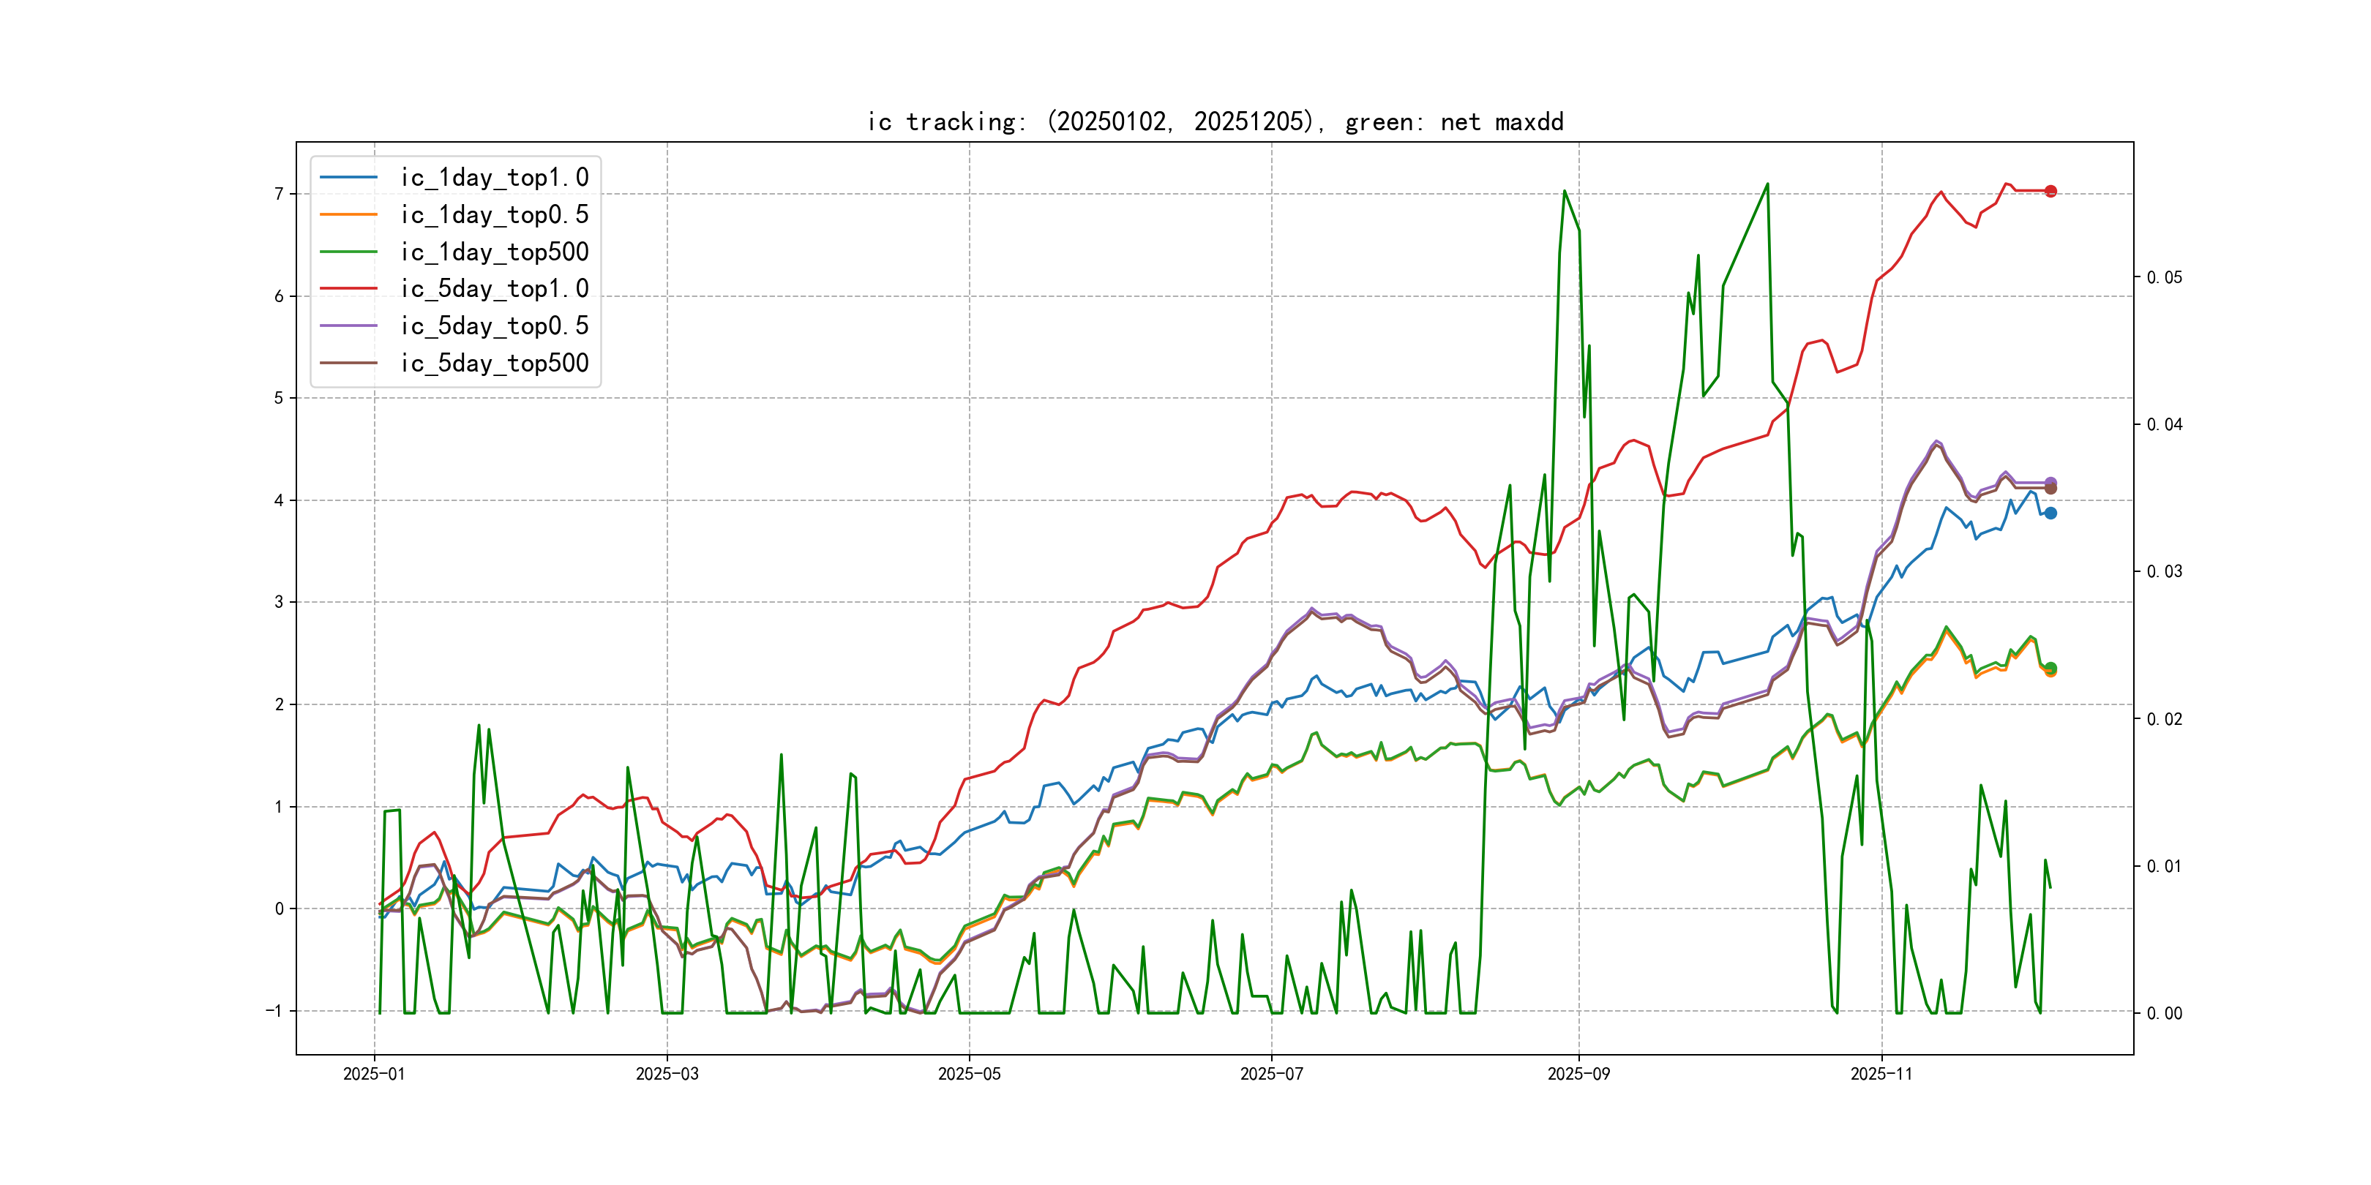This screenshot has width=2371, height=1185.
Task: Click the right axis tick label 0.00
Action: tap(2164, 1014)
